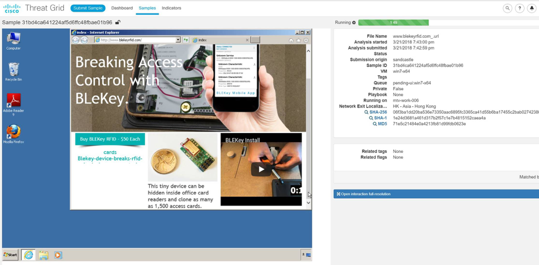Switch to the Dashboard tab

pos(122,8)
